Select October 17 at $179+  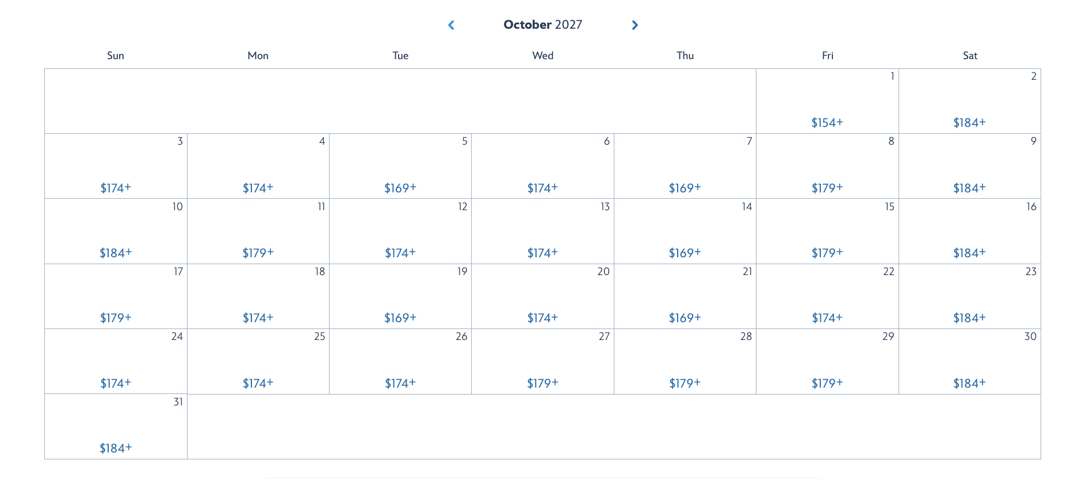(116, 318)
